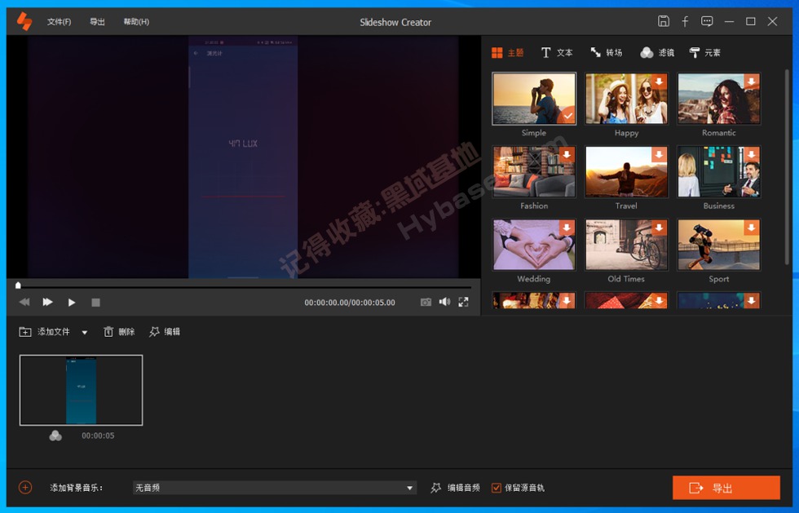Viewport: 799px width, 513px height.
Task: Switch to the 滤镜 filters tab
Action: [657, 52]
